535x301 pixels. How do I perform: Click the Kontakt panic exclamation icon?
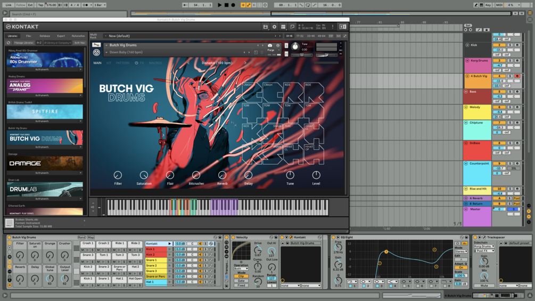tap(333, 27)
